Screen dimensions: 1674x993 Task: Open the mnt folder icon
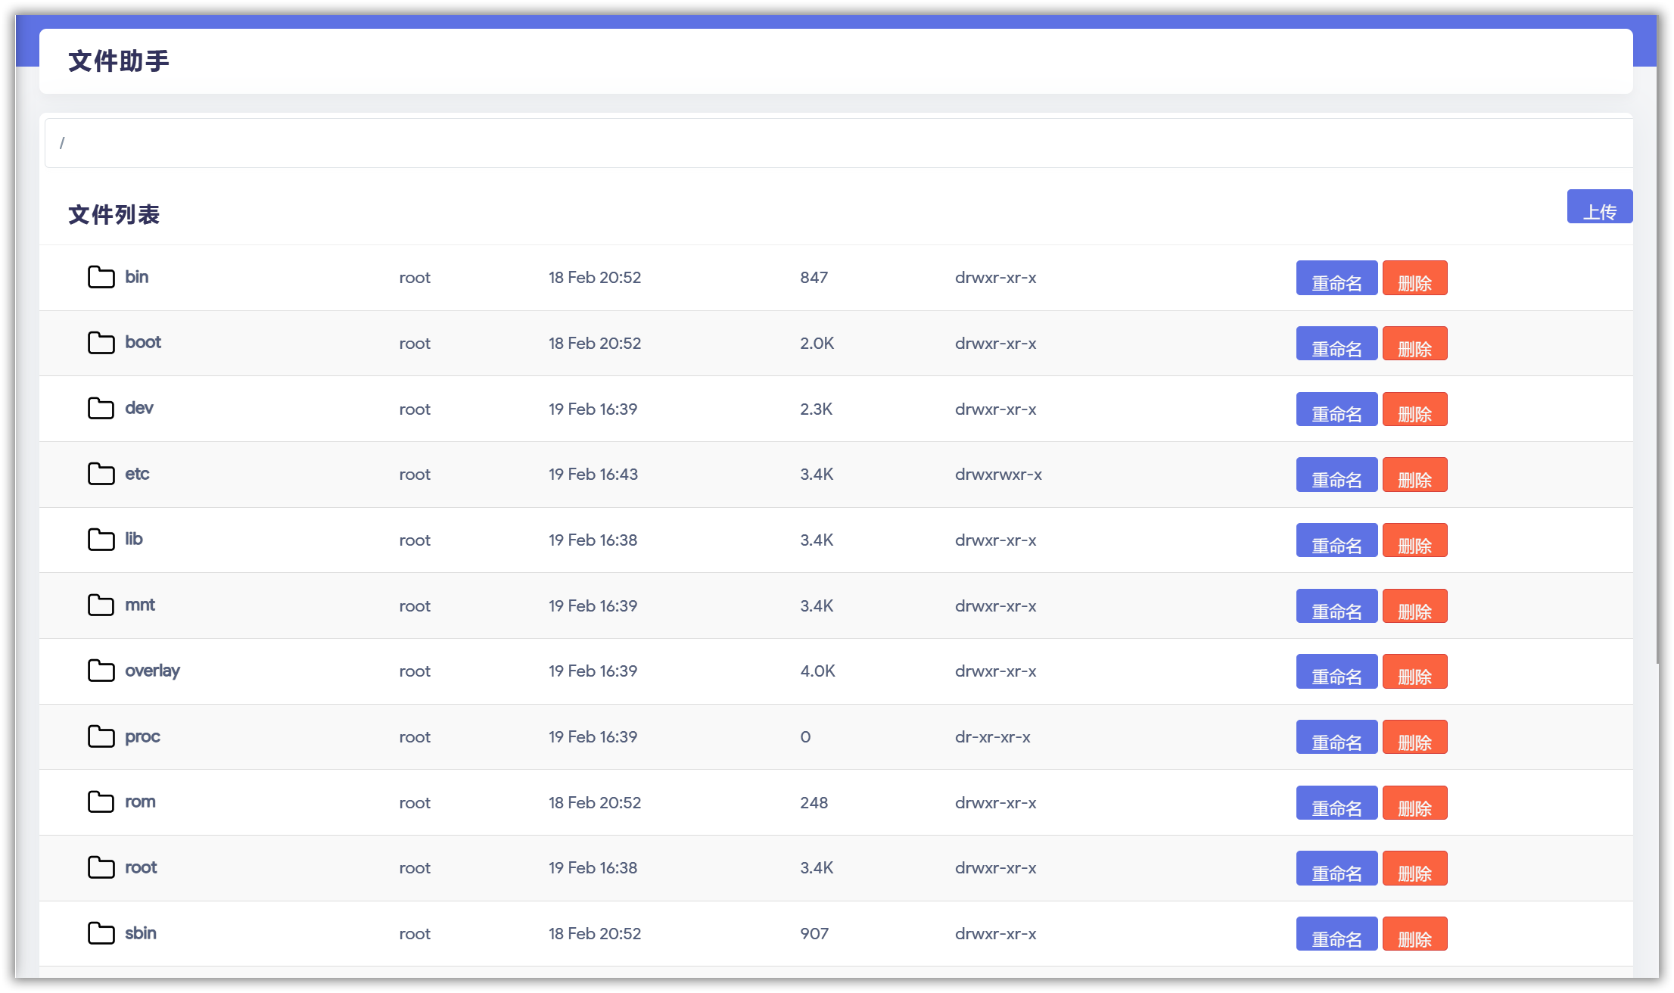pos(101,605)
